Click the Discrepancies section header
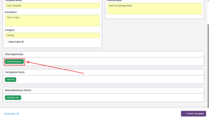 (14, 54)
